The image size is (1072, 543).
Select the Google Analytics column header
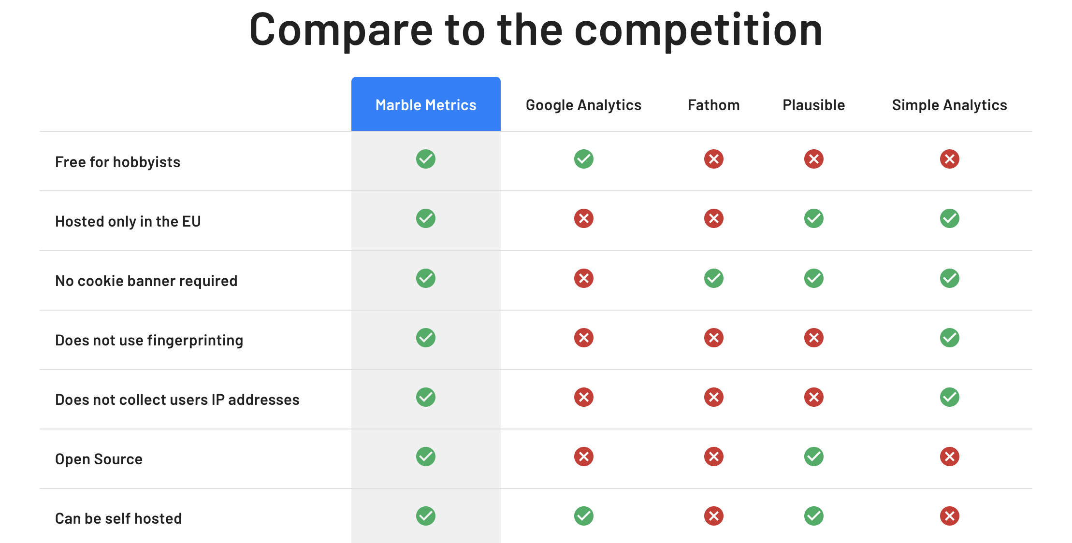[583, 105]
